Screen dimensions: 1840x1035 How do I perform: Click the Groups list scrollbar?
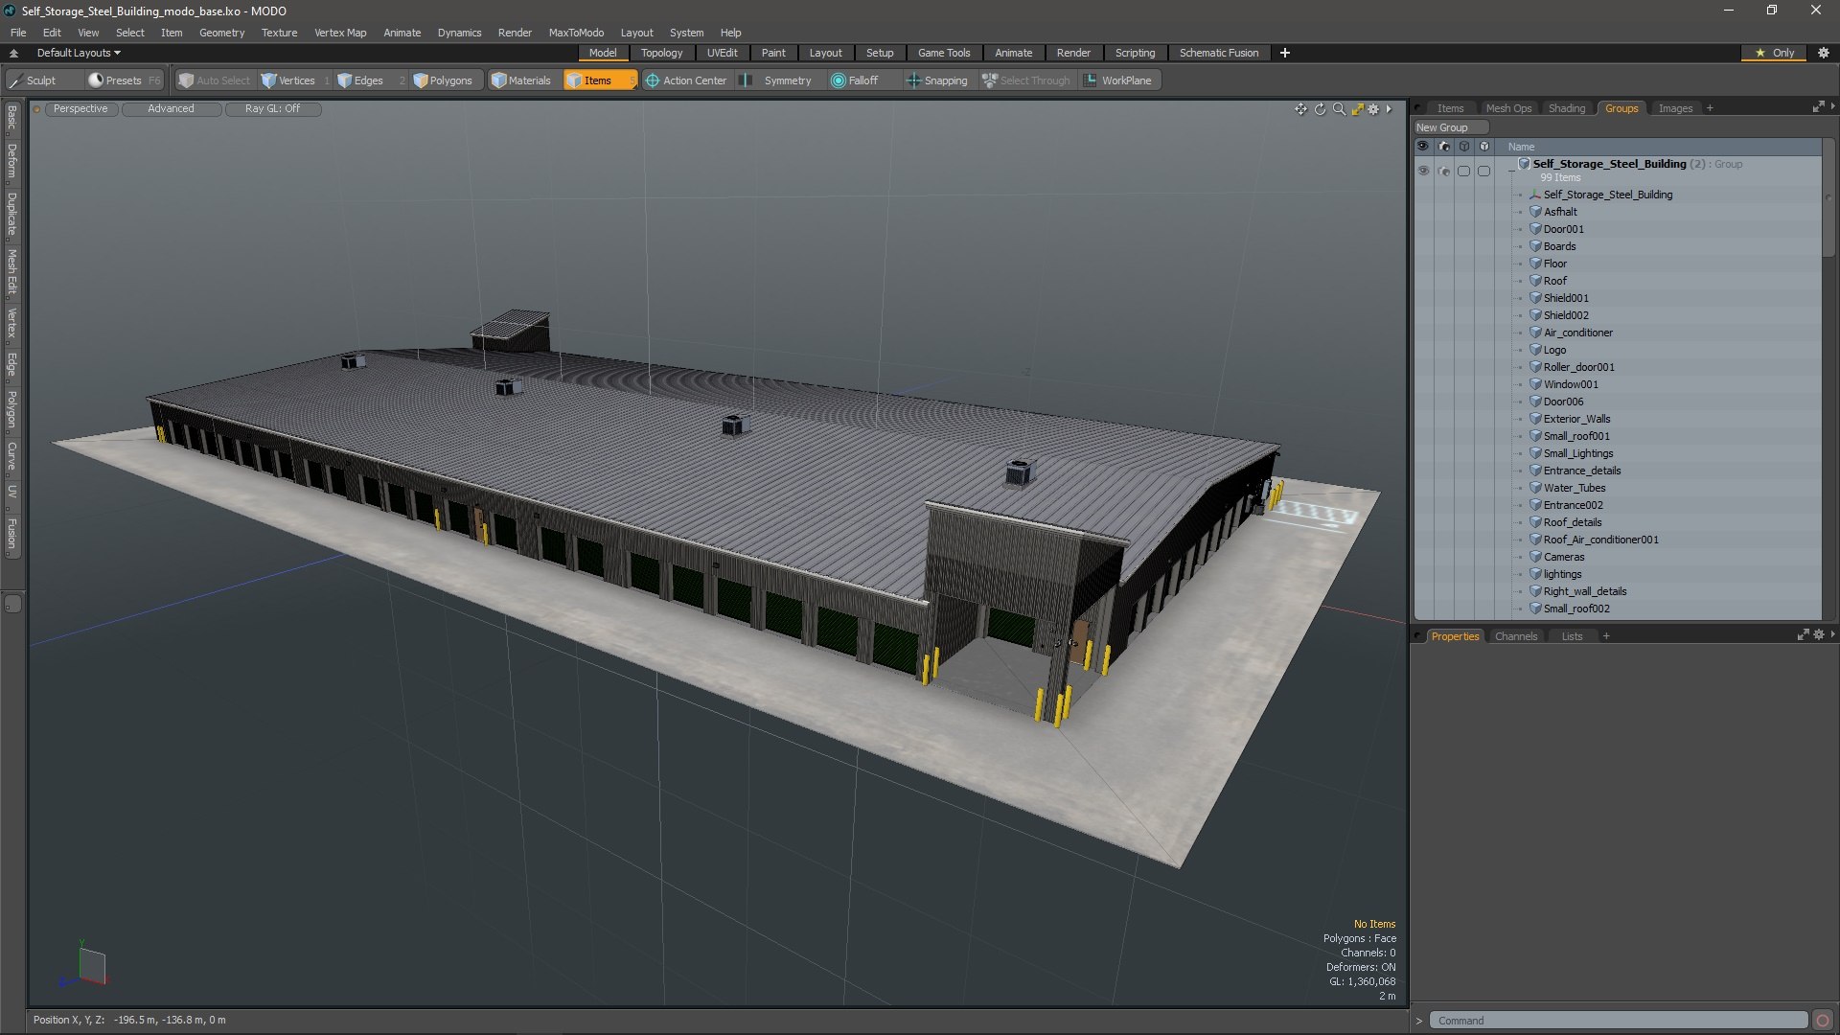point(1828,198)
